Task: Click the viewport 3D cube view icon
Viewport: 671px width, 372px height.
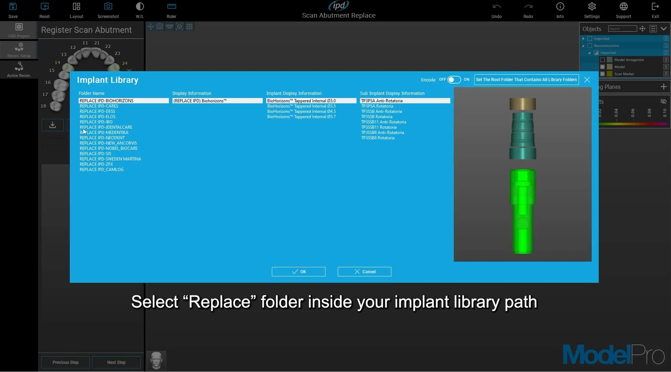Action: (179, 26)
